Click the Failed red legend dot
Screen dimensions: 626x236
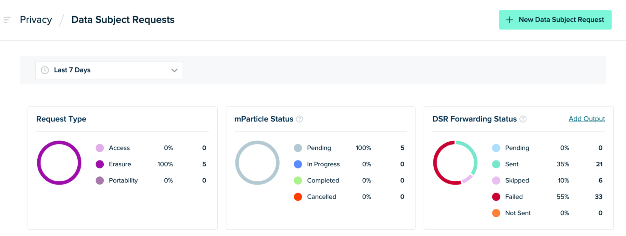point(496,197)
